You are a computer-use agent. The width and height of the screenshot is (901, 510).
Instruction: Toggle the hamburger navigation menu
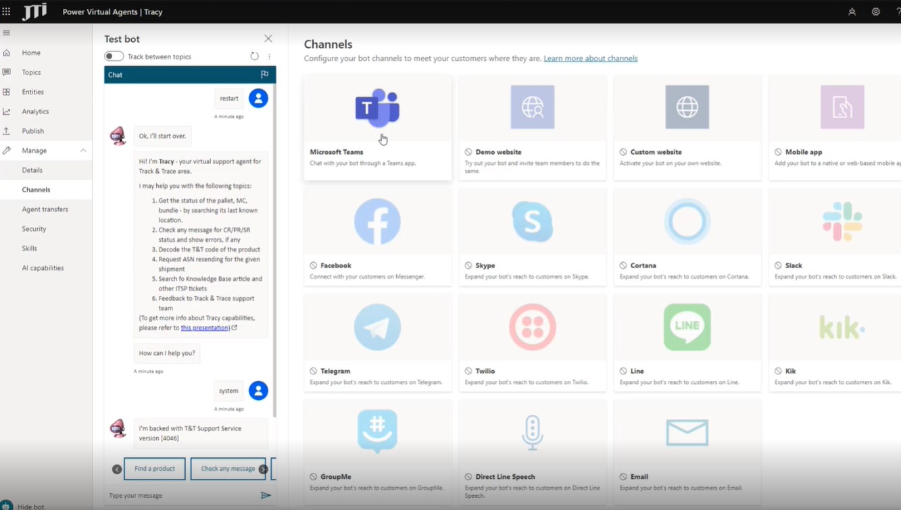(6, 32)
